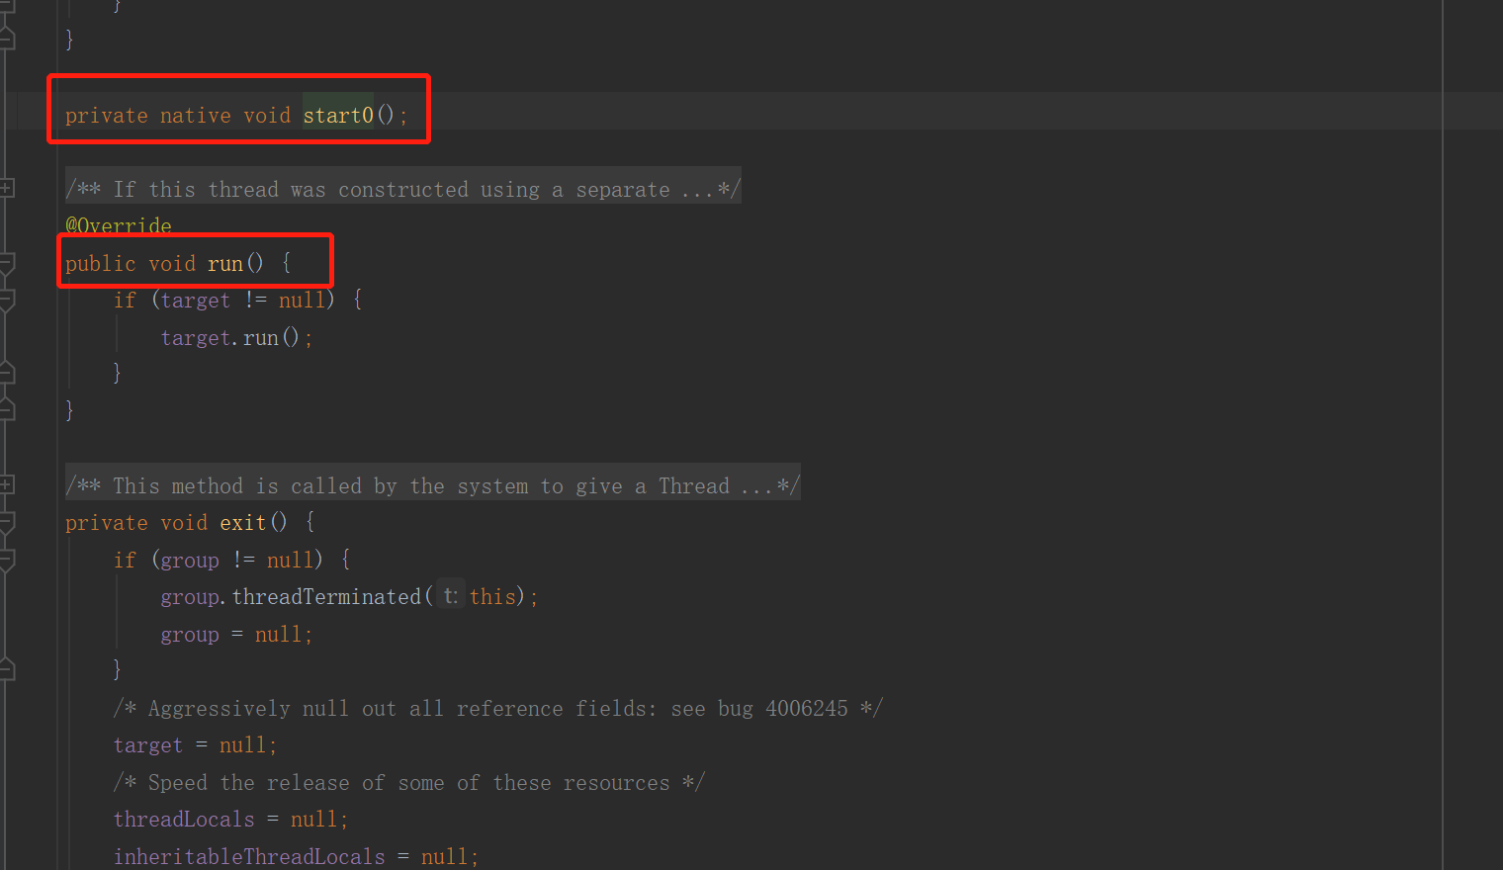Image resolution: width=1503 pixels, height=870 pixels.
Task: Click 'group' in 'if (group != null)'
Action: click(190, 561)
